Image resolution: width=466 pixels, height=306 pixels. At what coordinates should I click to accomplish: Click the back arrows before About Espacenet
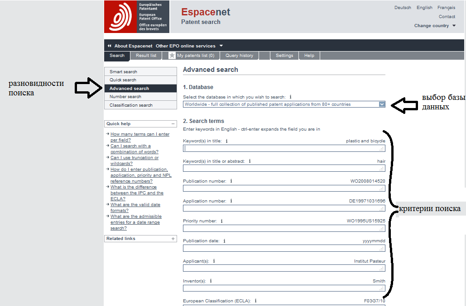click(110, 46)
